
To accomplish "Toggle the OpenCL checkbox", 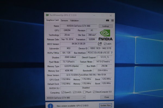I will (x=63, y=92).
